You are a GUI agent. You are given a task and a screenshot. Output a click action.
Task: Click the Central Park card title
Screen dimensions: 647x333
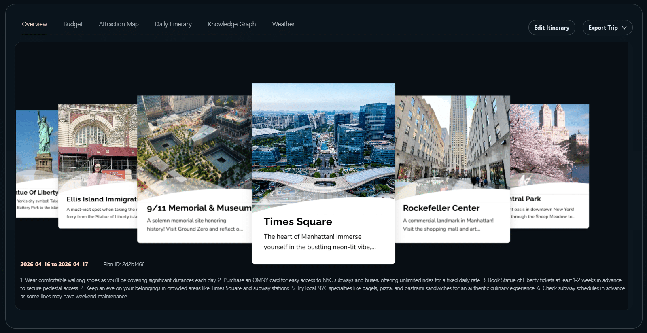pyautogui.click(x=525, y=199)
